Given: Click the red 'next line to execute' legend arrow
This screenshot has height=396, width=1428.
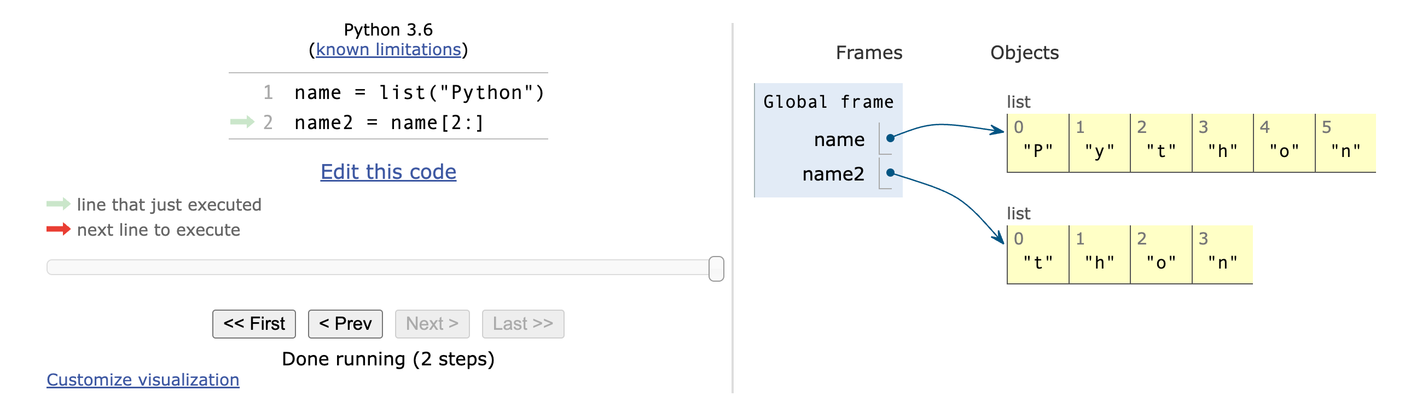Looking at the screenshot, I should click(x=58, y=229).
